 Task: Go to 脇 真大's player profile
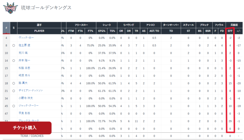tap(23, 83)
